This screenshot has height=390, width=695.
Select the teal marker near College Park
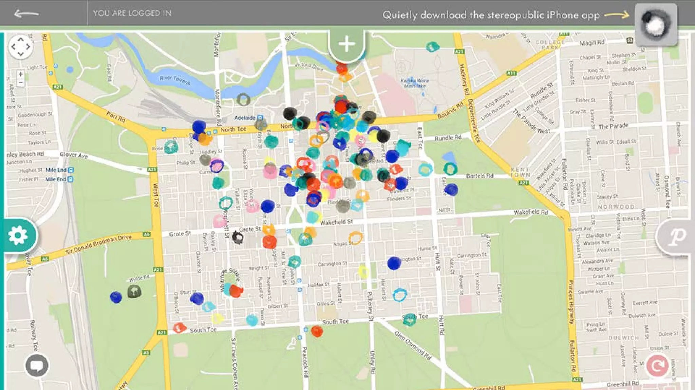pos(432,47)
